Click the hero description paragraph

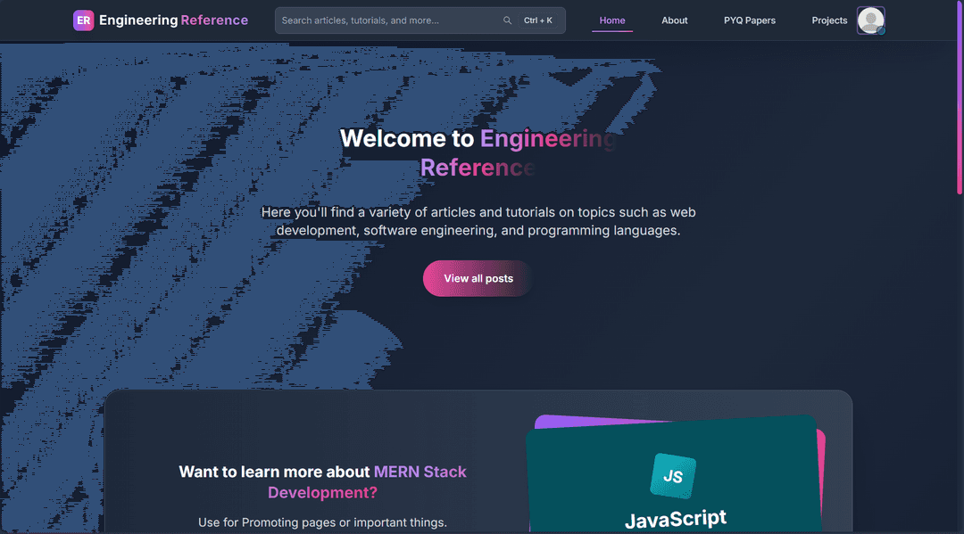point(478,221)
